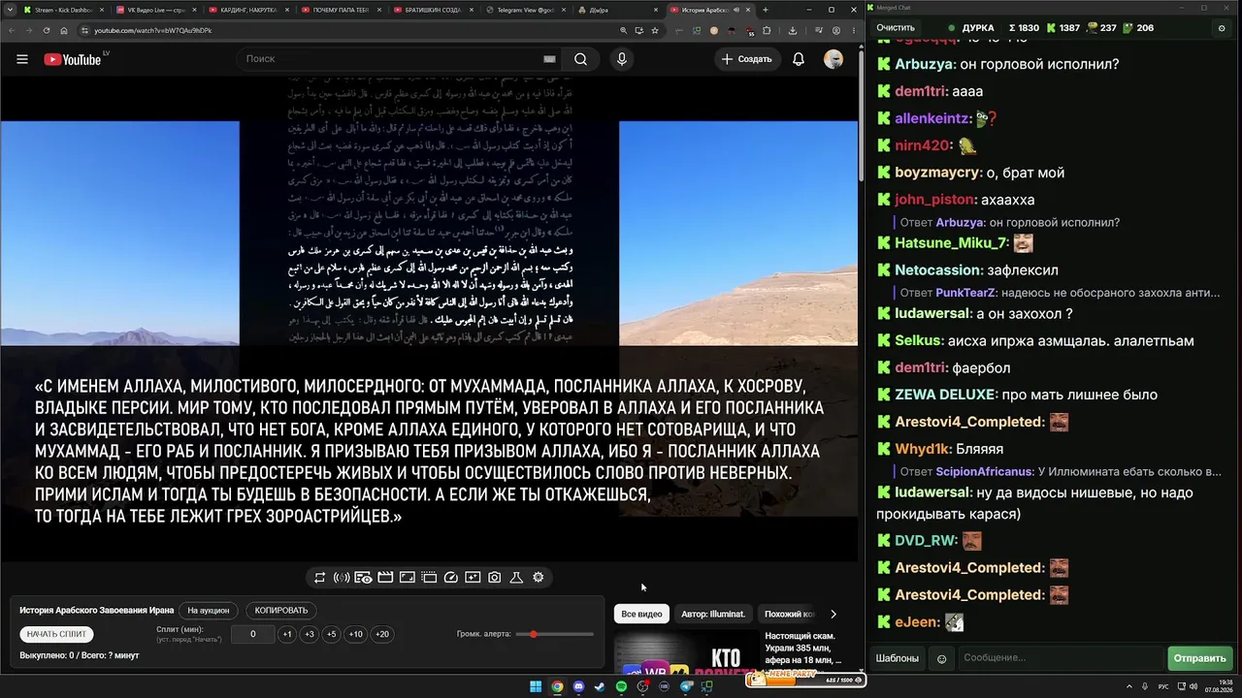
Task: Select the Автор: Illuminat. filter chip
Action: click(x=713, y=614)
